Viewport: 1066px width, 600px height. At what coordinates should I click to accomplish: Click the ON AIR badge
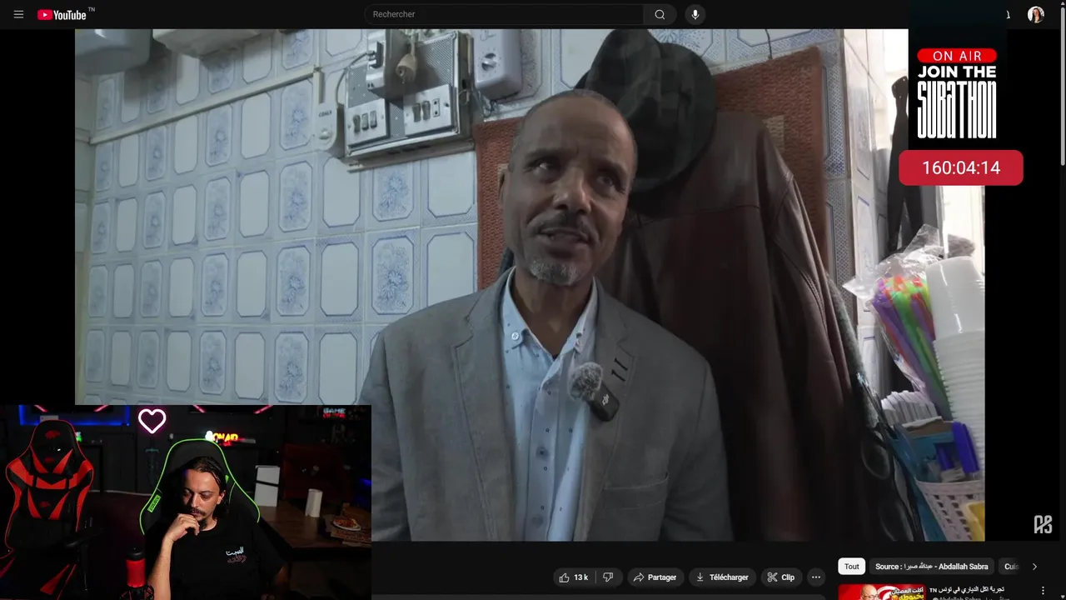coord(957,56)
